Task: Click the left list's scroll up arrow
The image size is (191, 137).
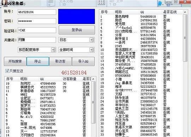Action: pos(93,79)
